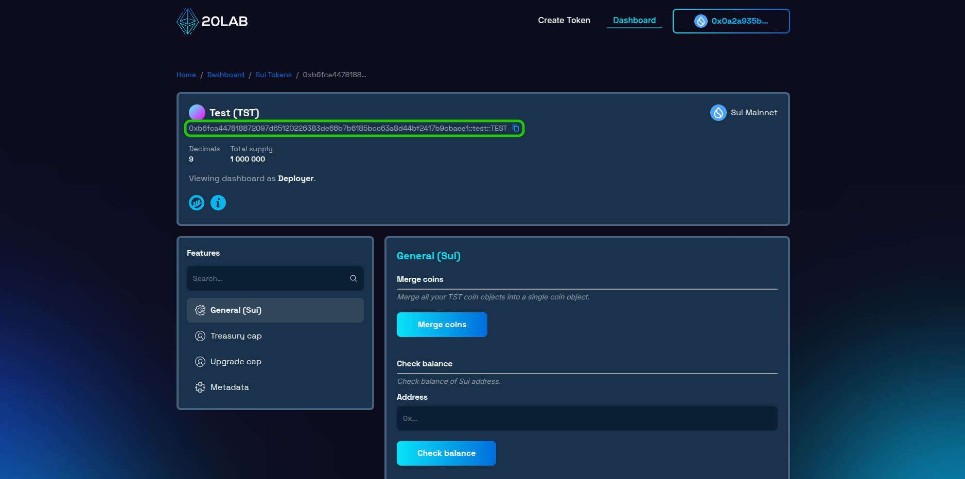Select Upgrade cap feature
The height and width of the screenshot is (479, 965).
pos(275,362)
